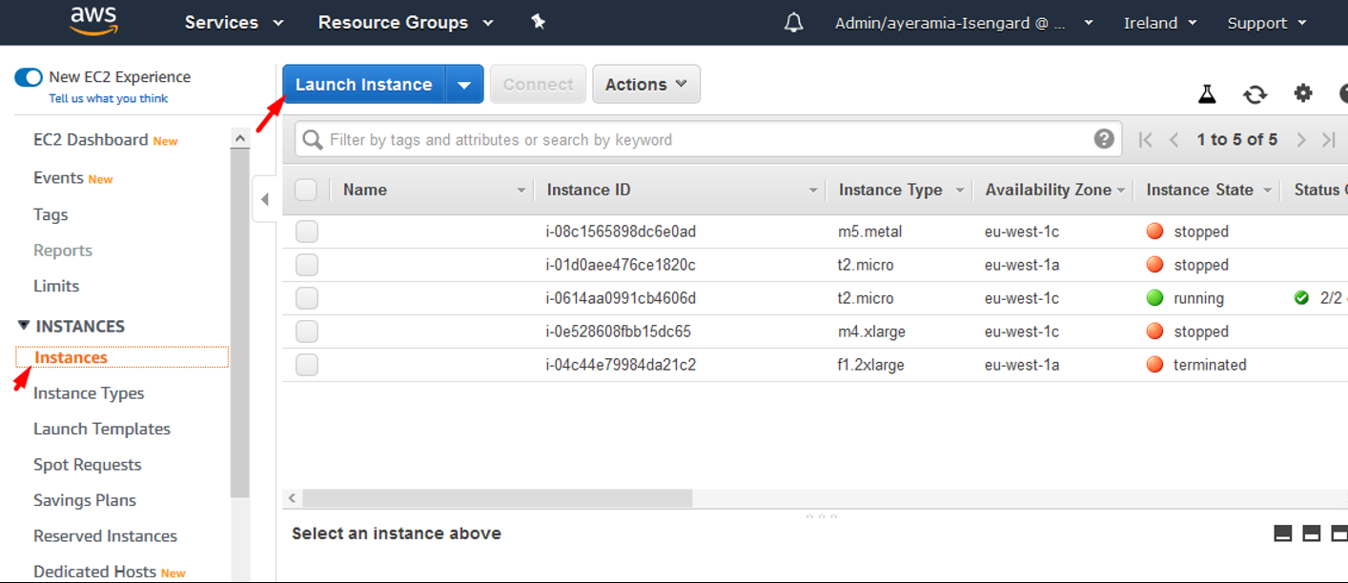
Task: Follow the 'Tell us what you think' link
Action: point(109,98)
